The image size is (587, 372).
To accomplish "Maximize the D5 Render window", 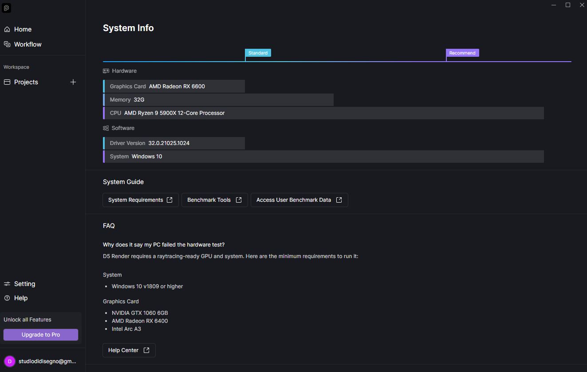I will (x=568, y=5).
